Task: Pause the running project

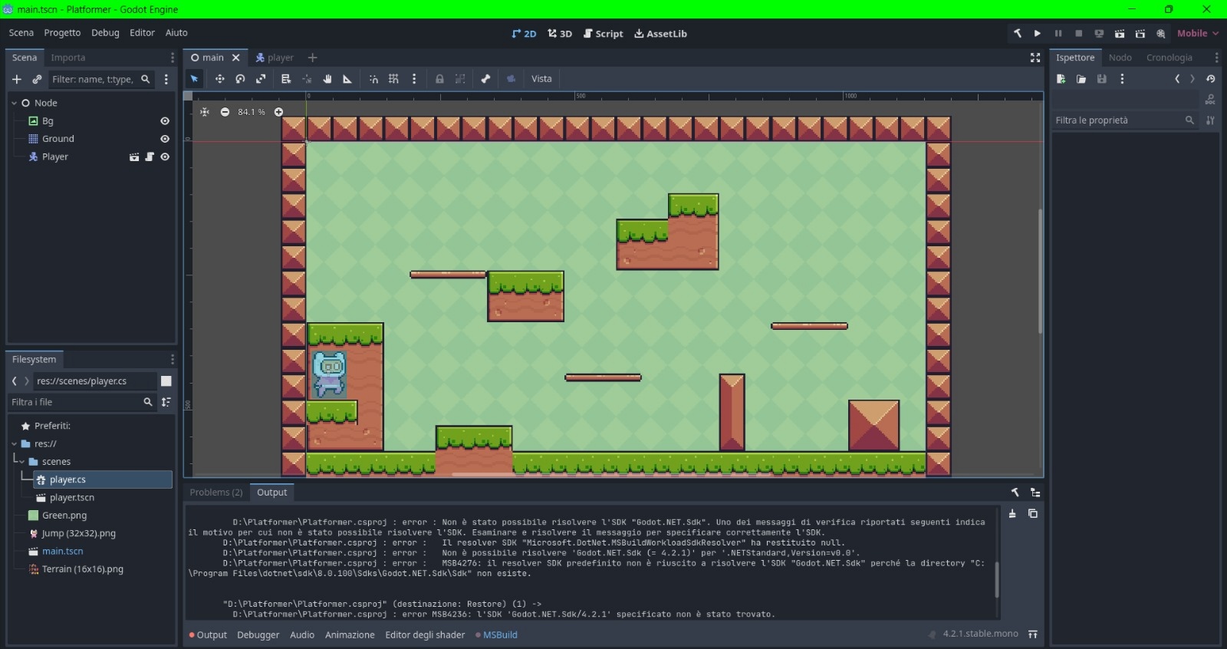Action: [x=1058, y=34]
